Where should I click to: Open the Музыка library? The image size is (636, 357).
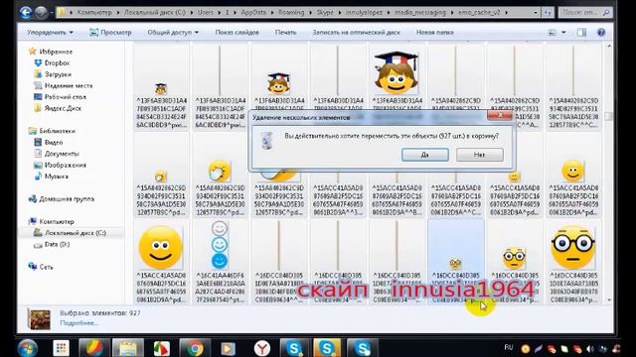pyautogui.click(x=56, y=177)
